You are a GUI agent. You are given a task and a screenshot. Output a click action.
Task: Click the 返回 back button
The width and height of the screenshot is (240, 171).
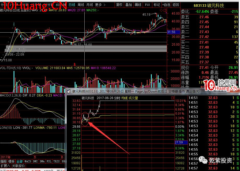(175, 5)
